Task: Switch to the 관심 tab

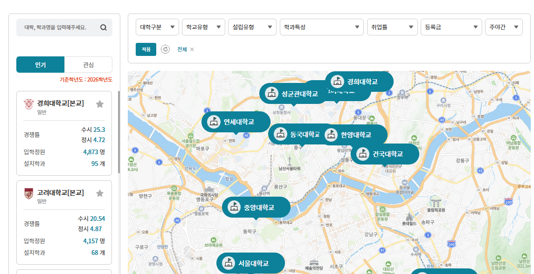Action: tap(88, 65)
